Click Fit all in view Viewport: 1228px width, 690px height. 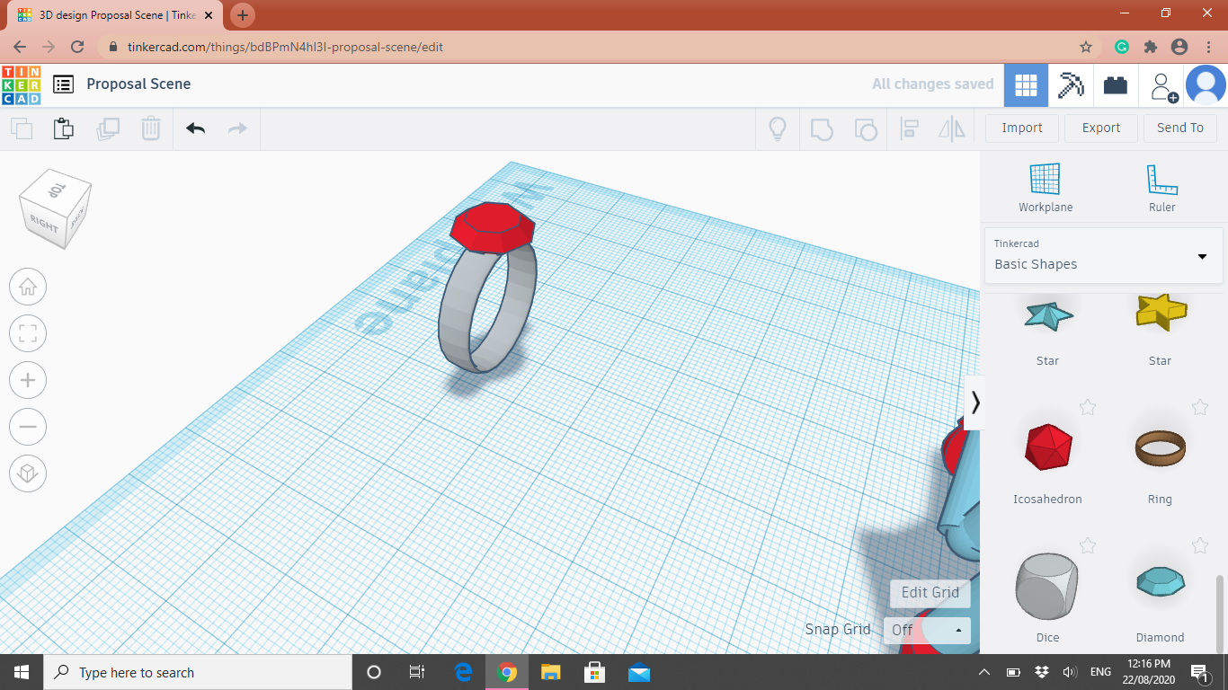pyautogui.click(x=28, y=334)
